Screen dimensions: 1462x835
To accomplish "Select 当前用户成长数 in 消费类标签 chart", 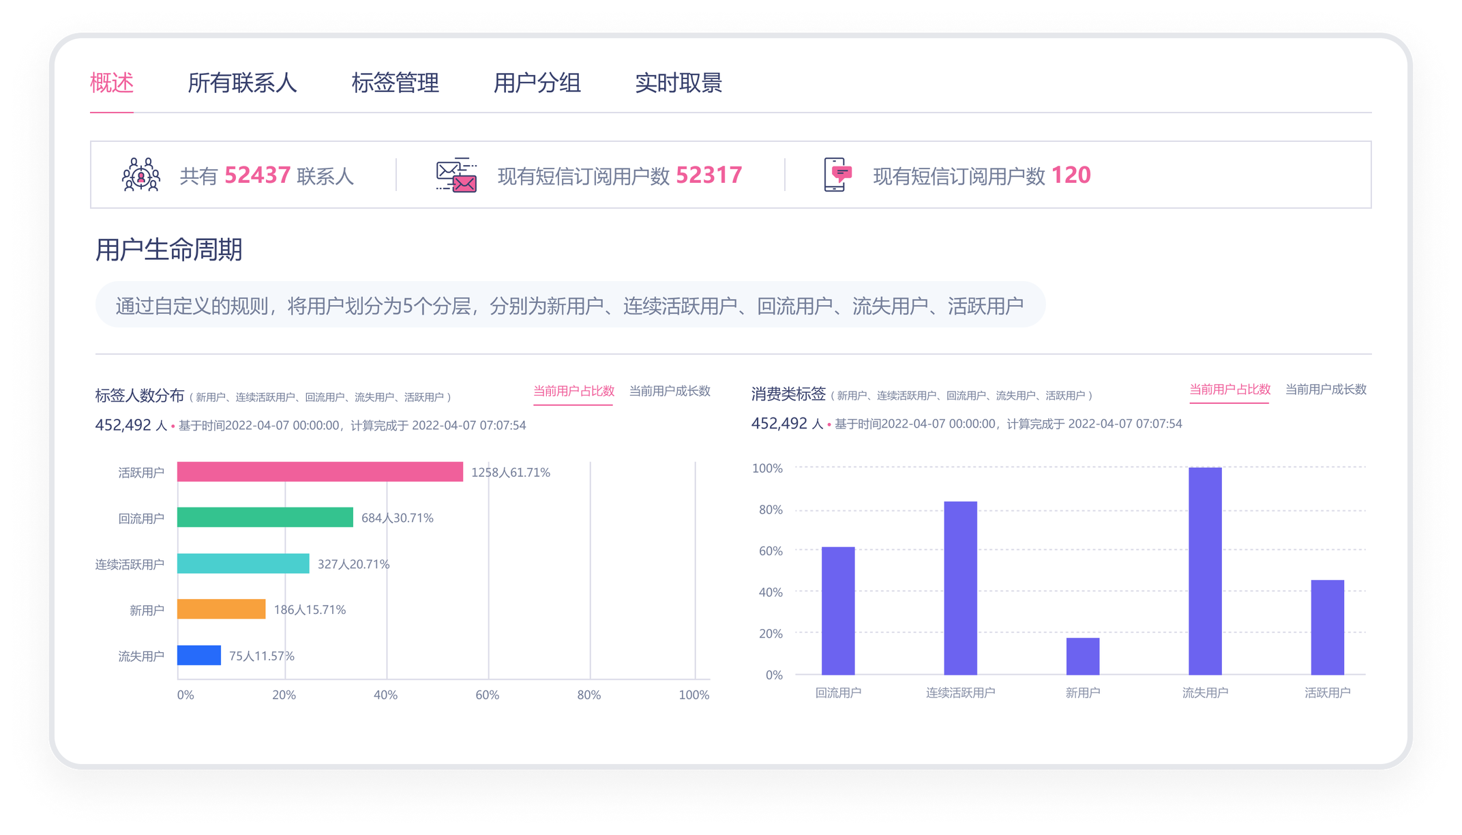I will (x=1326, y=390).
